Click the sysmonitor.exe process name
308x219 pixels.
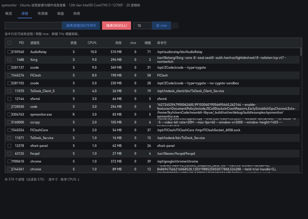(x=41, y=114)
